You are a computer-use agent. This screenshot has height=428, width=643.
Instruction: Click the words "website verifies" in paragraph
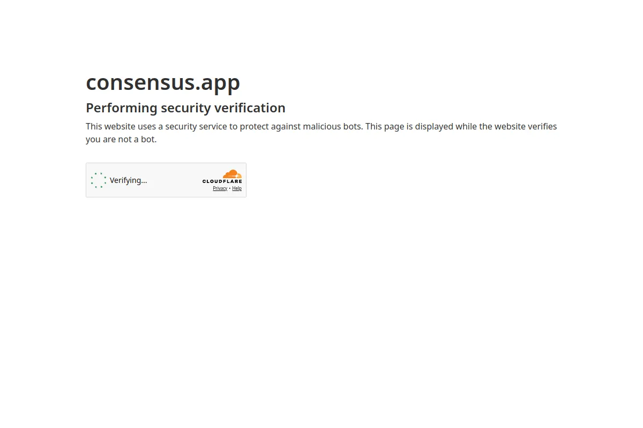(526, 126)
